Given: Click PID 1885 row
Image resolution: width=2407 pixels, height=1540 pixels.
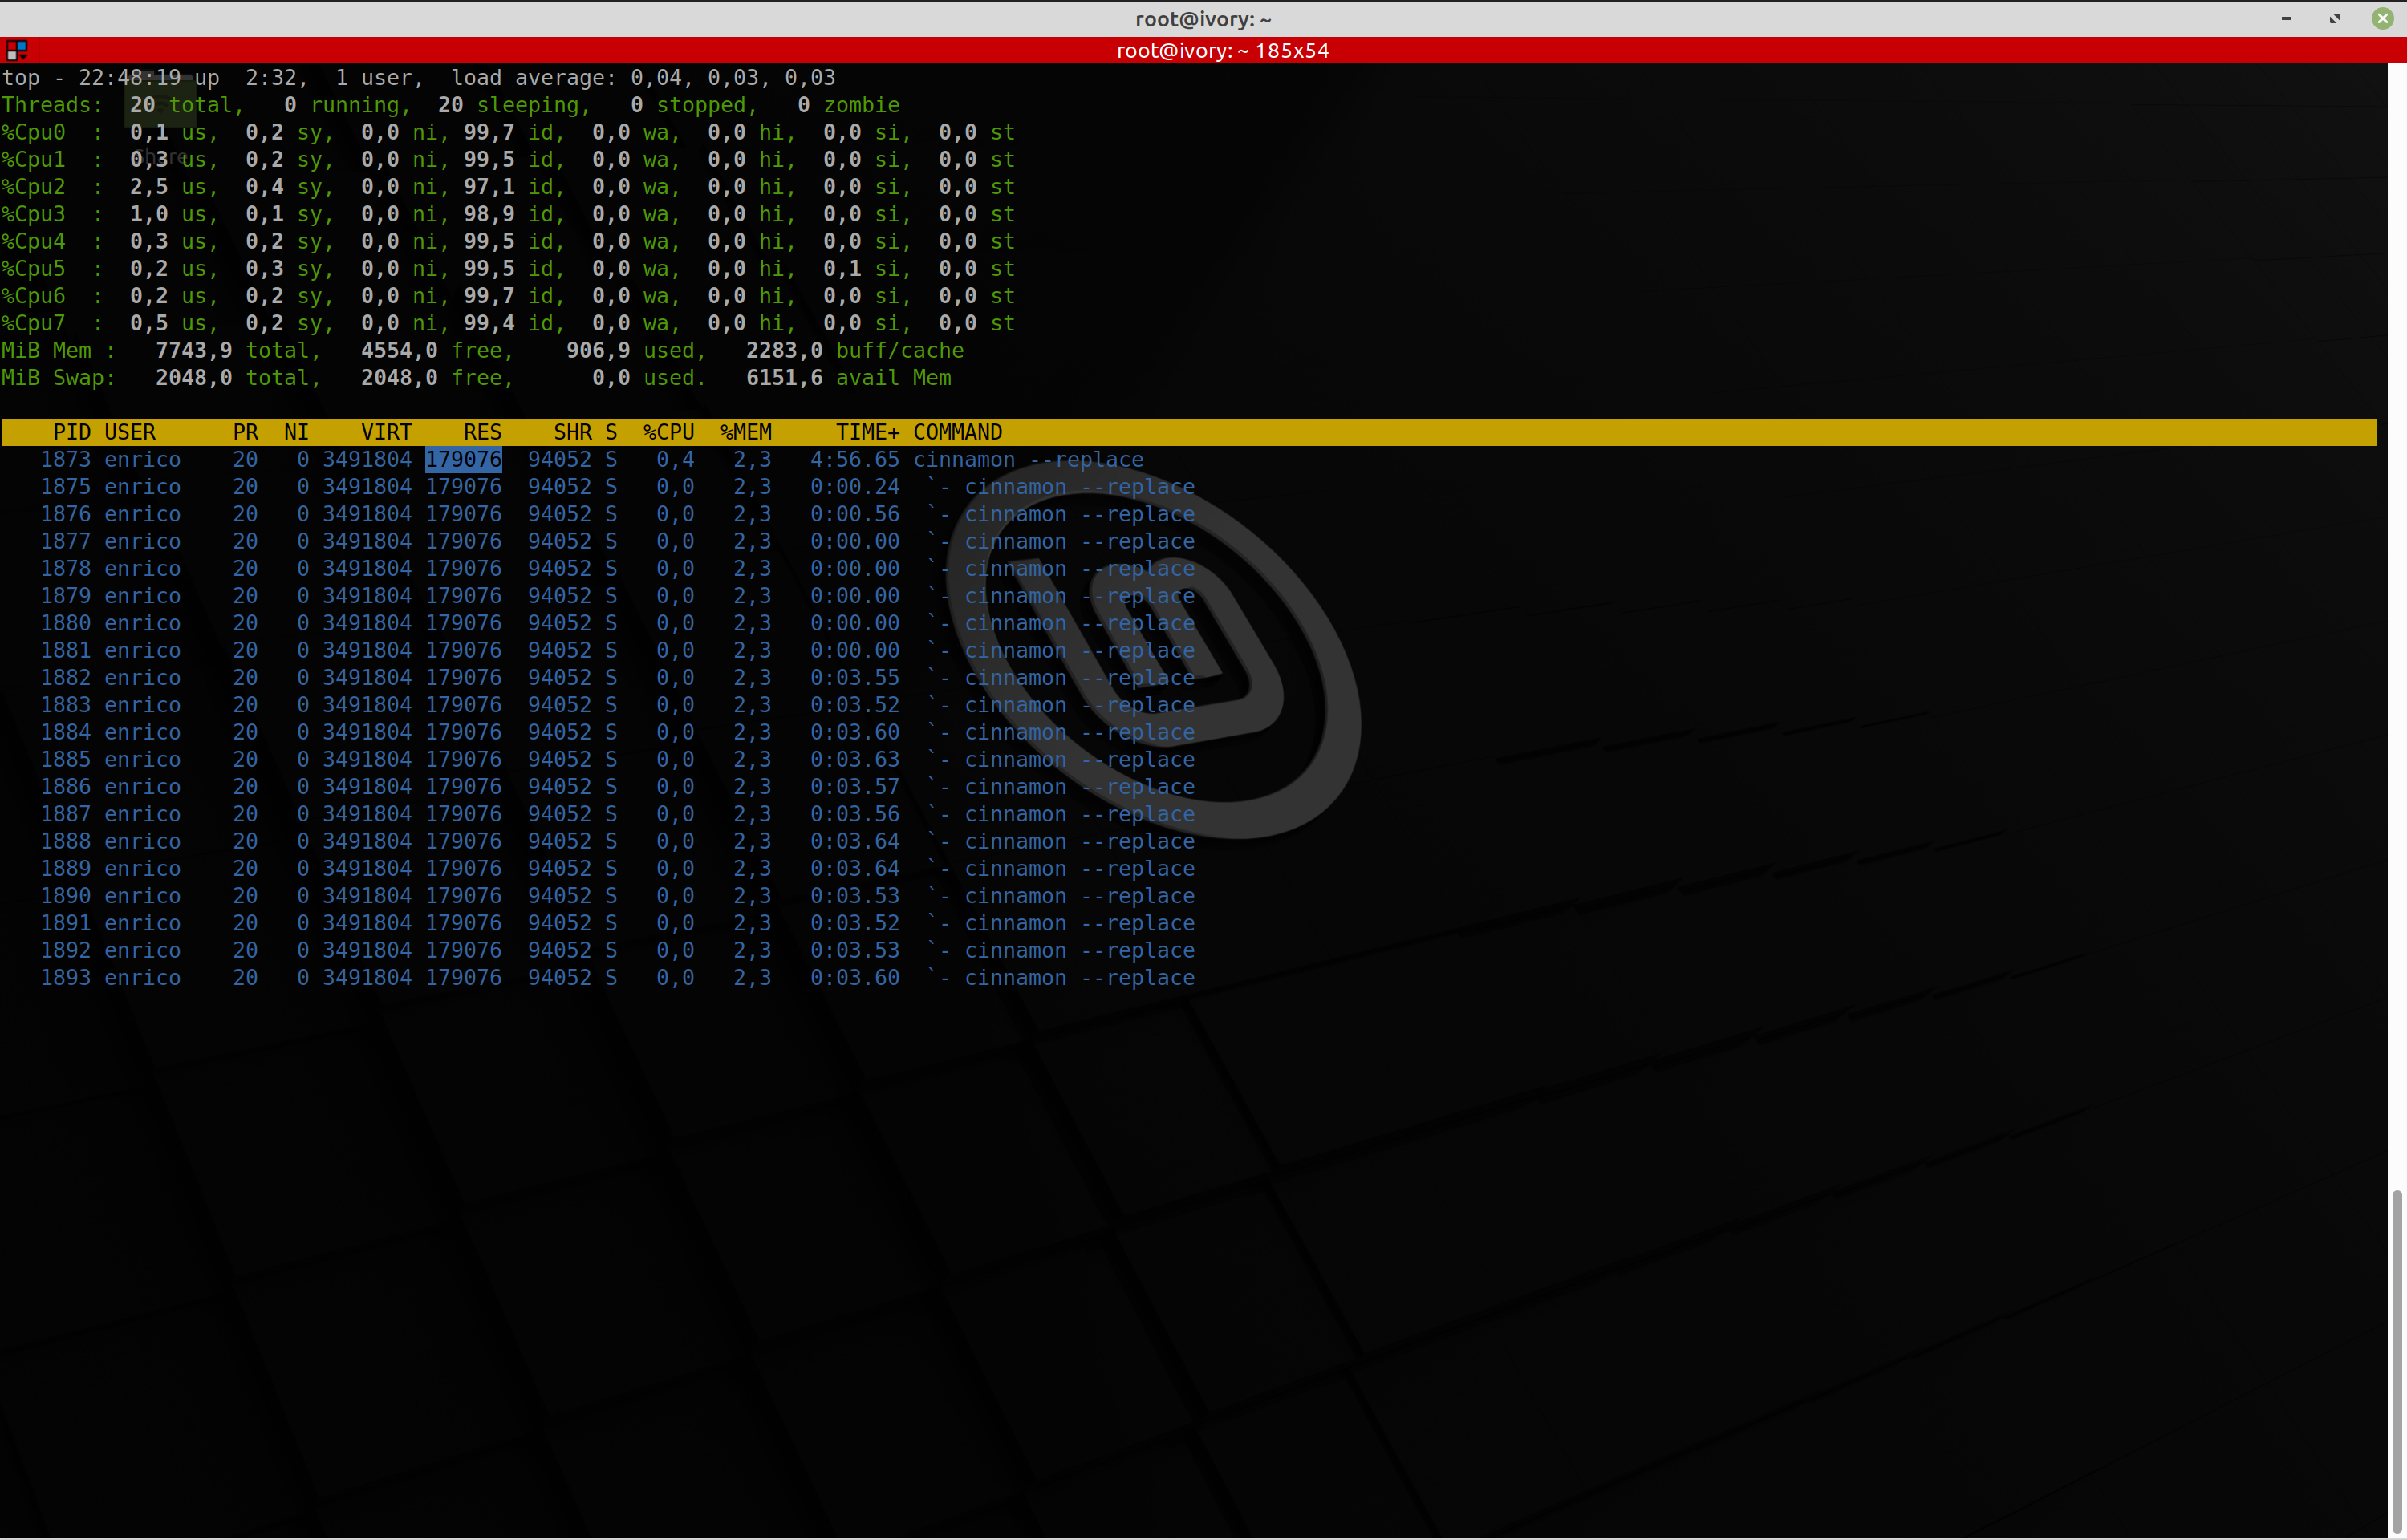Looking at the screenshot, I should click(x=617, y=760).
